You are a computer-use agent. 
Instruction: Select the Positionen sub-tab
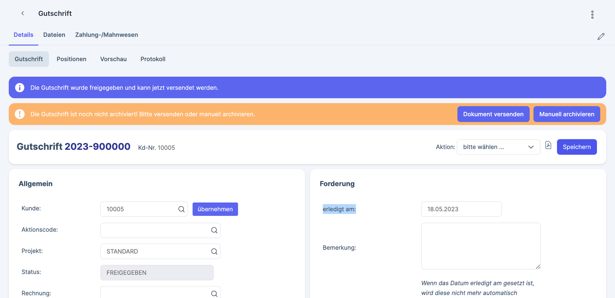click(x=72, y=59)
